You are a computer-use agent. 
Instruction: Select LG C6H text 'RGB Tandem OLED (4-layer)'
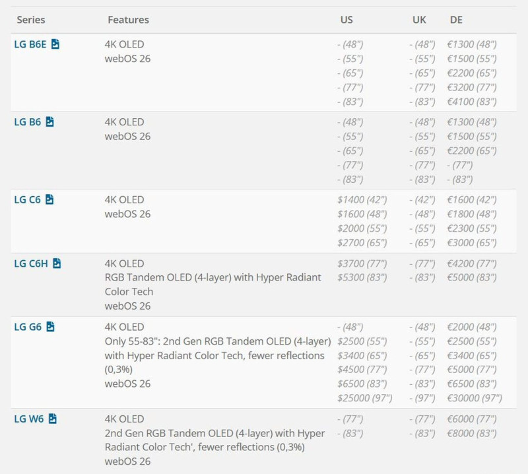tap(168, 277)
